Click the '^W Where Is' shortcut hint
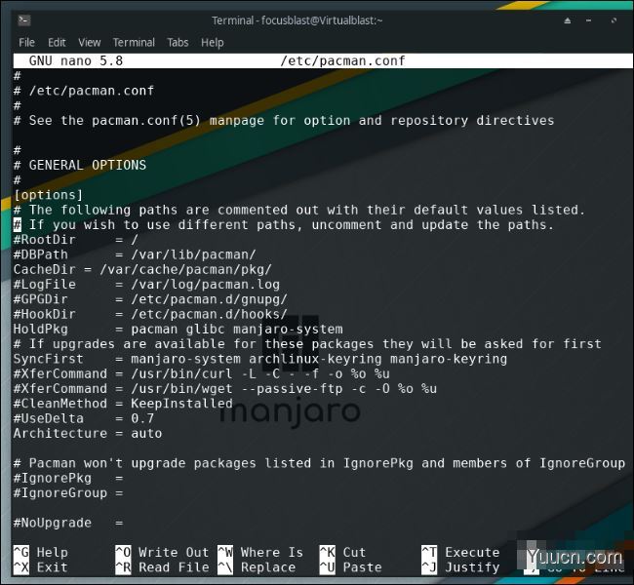Image resolution: width=634 pixels, height=585 pixels. coord(260,553)
